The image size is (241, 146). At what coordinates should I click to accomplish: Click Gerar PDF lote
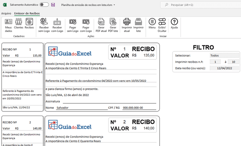(x=113, y=25)
